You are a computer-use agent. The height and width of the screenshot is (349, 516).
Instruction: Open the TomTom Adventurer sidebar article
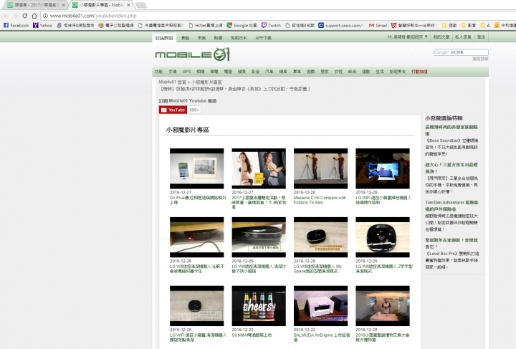(451, 206)
